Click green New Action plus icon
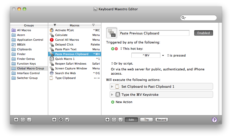232x138 pixels. (113, 102)
